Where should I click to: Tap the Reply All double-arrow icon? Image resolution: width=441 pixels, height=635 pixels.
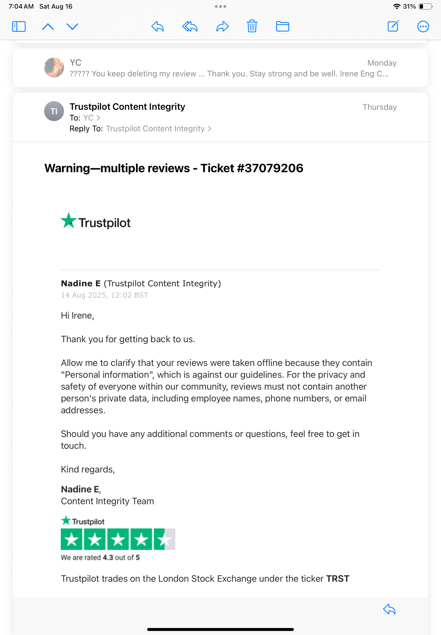(190, 27)
